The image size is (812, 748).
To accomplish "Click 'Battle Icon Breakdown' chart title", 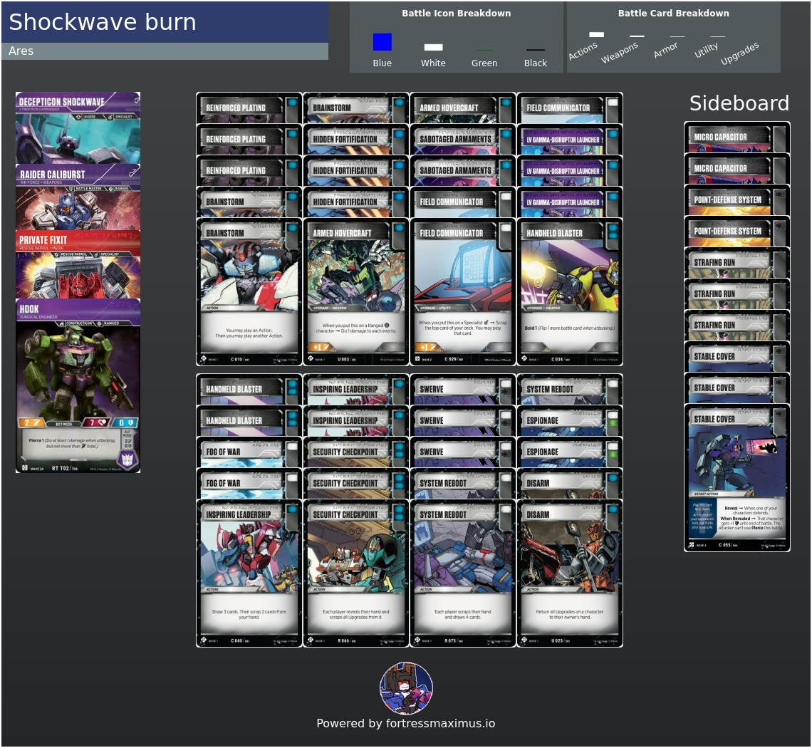I will 457,13.
